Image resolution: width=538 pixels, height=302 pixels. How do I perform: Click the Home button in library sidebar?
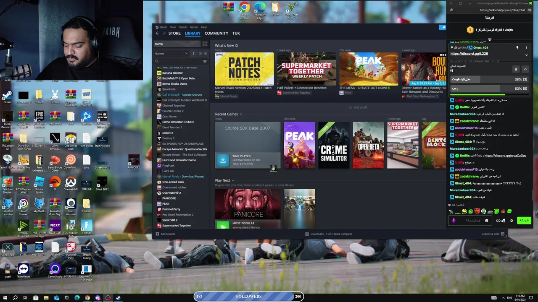pos(177,44)
